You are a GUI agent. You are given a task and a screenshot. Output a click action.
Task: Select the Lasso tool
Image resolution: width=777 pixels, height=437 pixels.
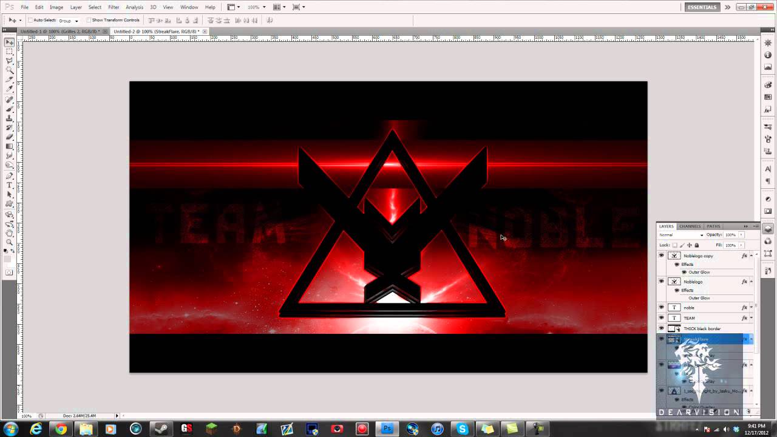(x=9, y=61)
